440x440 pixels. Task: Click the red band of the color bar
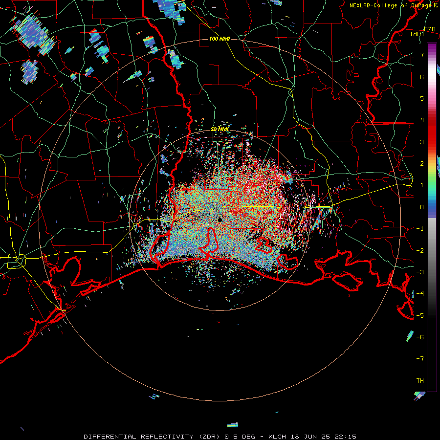432,132
